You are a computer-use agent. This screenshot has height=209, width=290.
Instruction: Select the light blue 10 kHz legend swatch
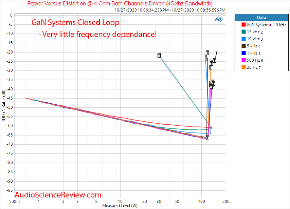point(243,39)
